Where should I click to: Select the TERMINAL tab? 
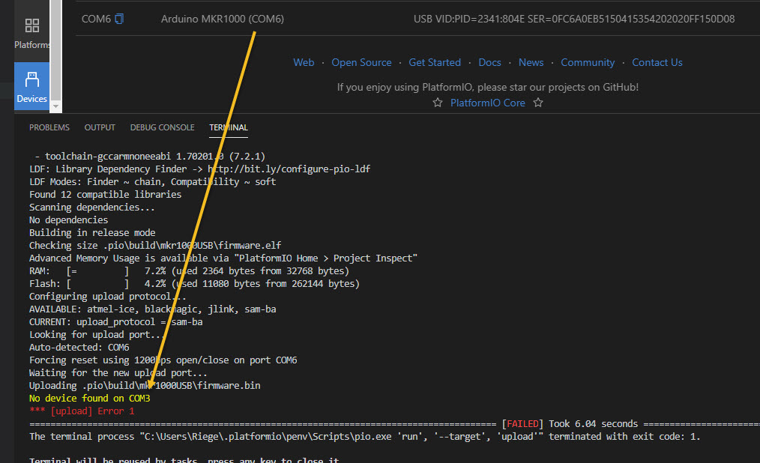229,127
